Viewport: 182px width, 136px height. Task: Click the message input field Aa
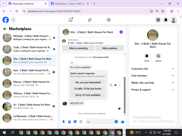tap(100, 122)
